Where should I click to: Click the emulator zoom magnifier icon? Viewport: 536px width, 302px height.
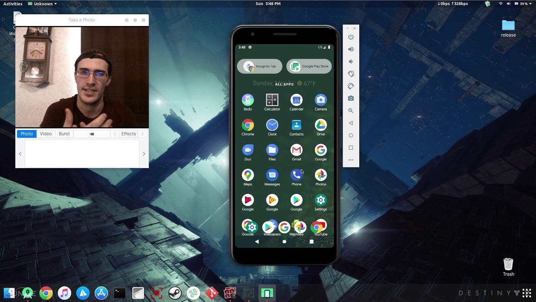coord(351,111)
